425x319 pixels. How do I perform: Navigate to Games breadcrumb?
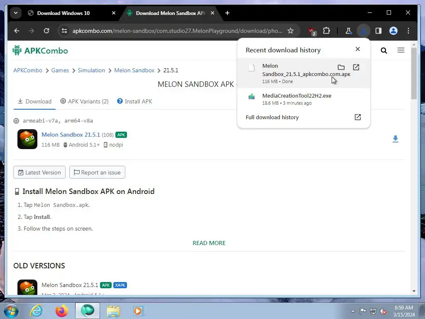click(x=60, y=70)
